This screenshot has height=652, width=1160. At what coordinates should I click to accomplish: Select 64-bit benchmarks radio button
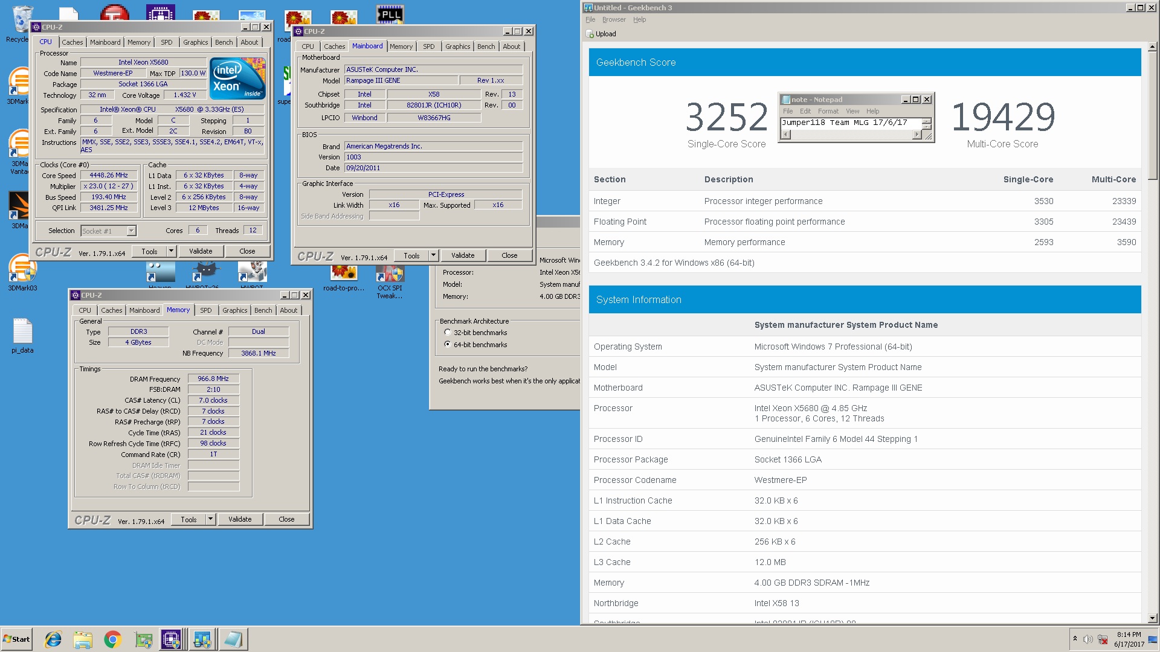click(448, 345)
